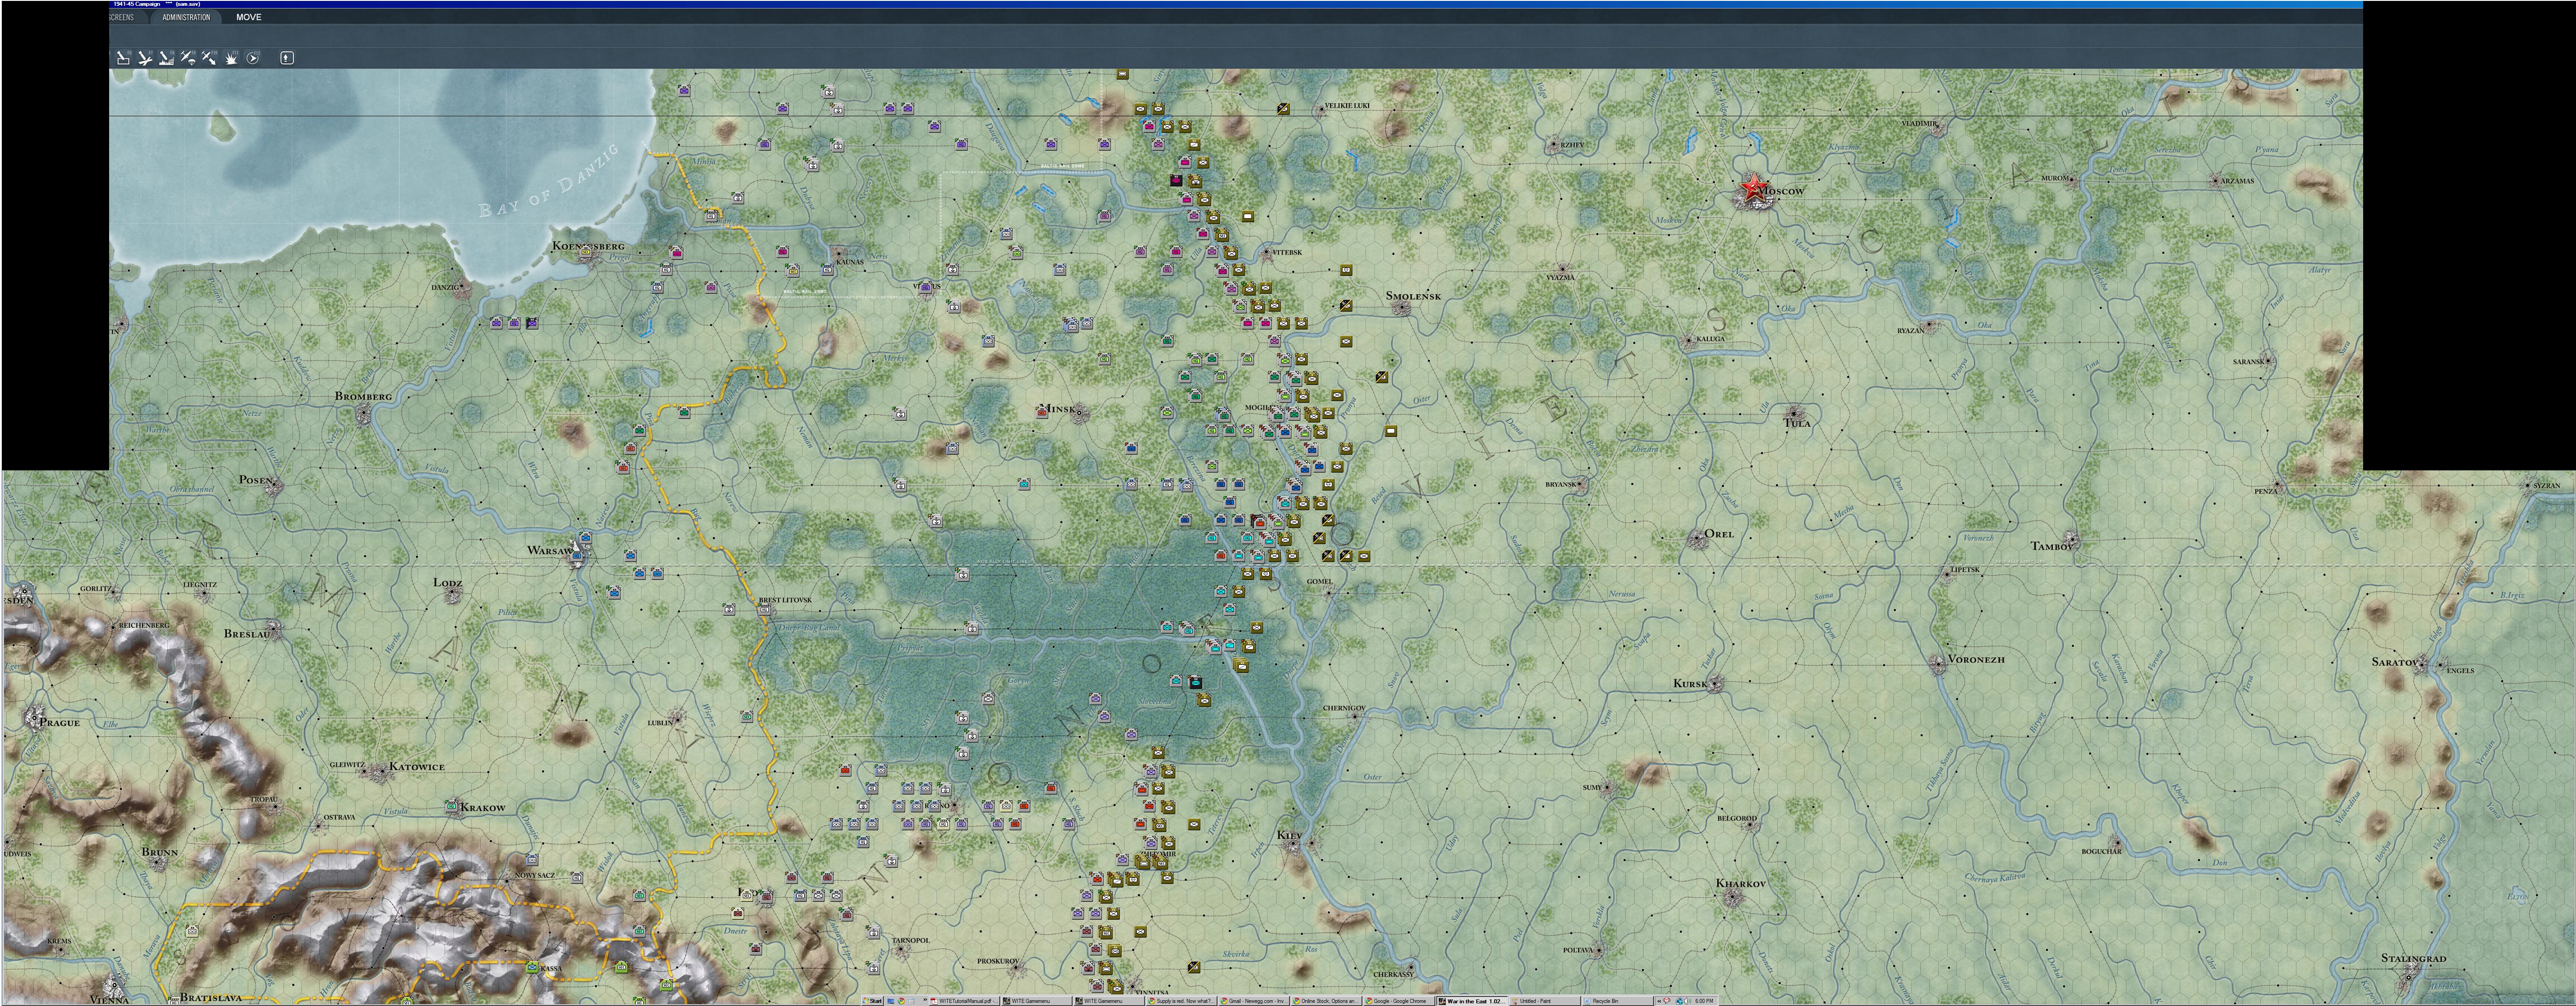Select the unit counter beside Velikie Luki

1283,109
